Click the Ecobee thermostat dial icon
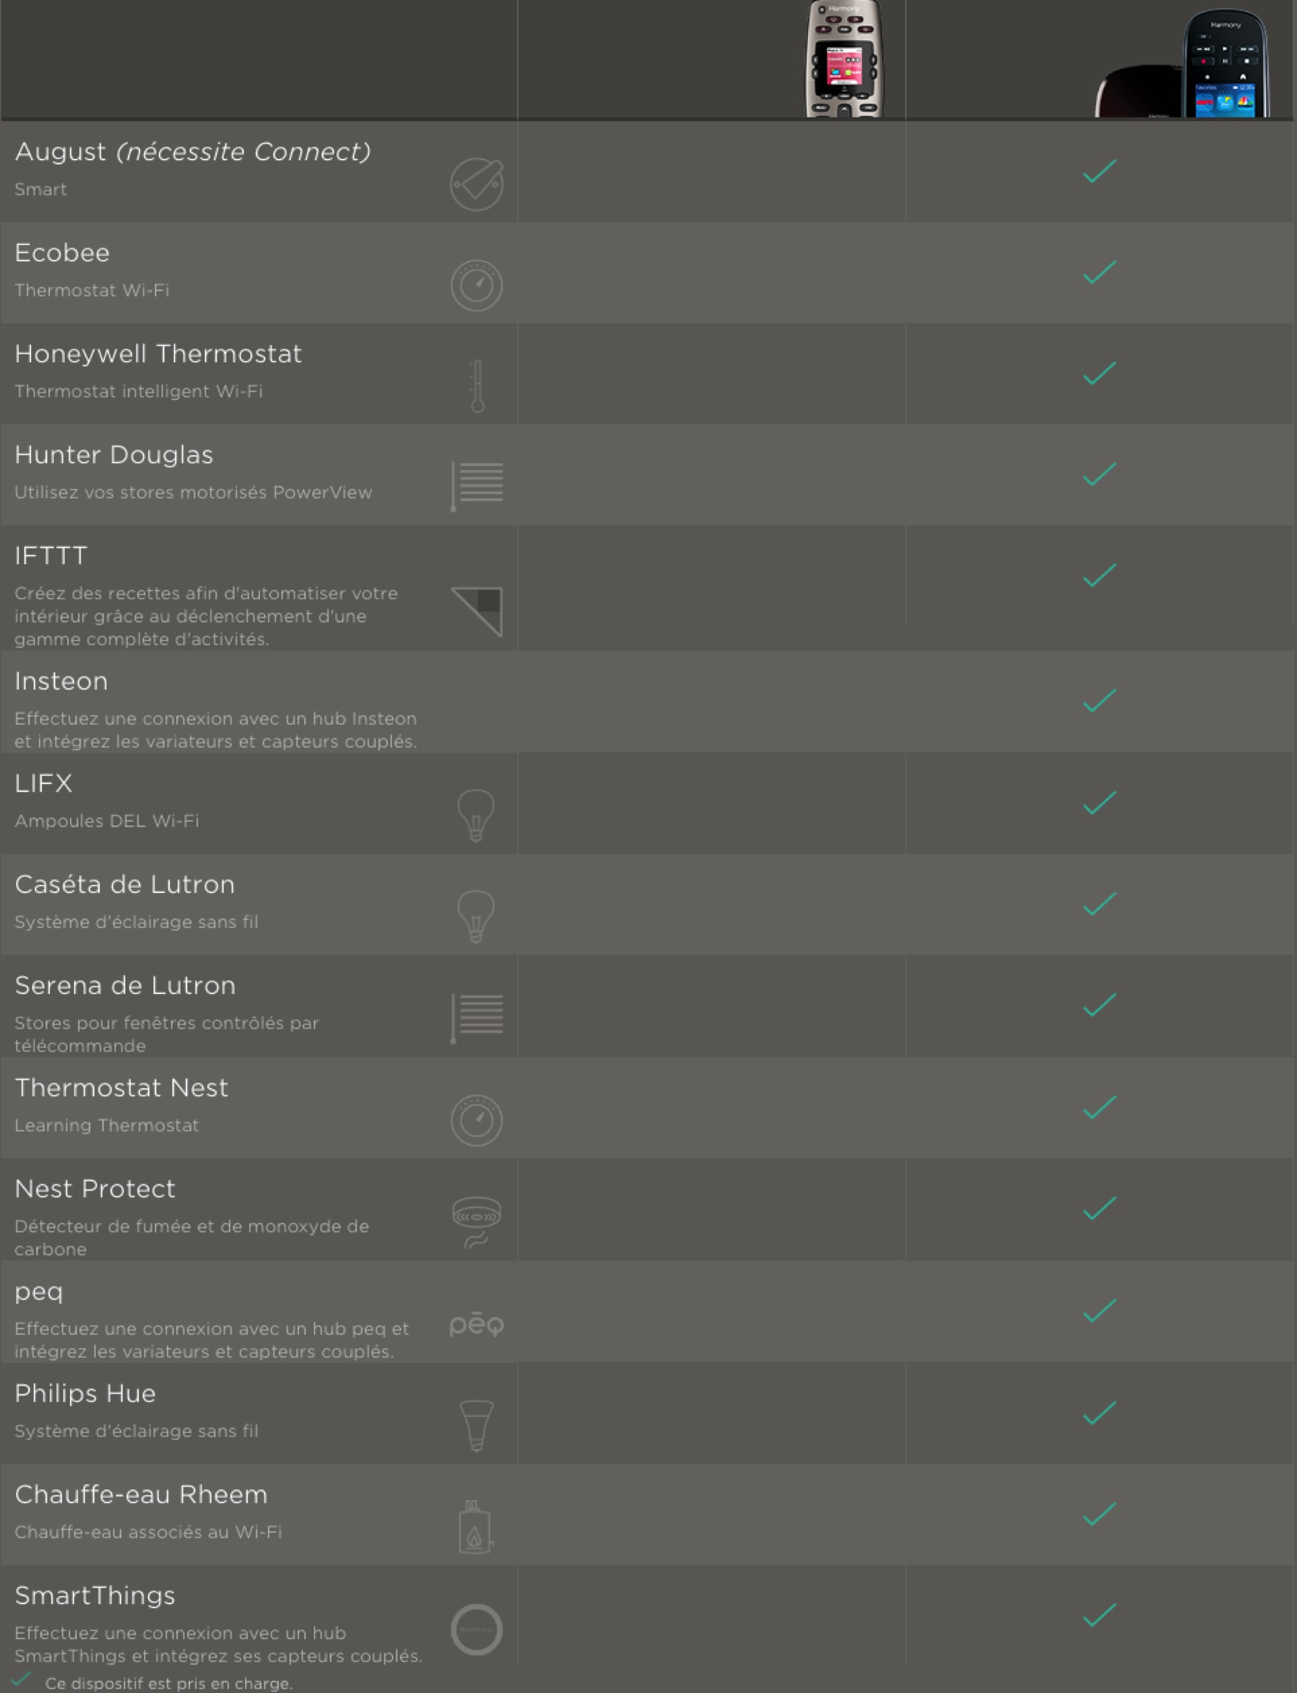Screen dimensions: 1297x1693 pos(477,285)
